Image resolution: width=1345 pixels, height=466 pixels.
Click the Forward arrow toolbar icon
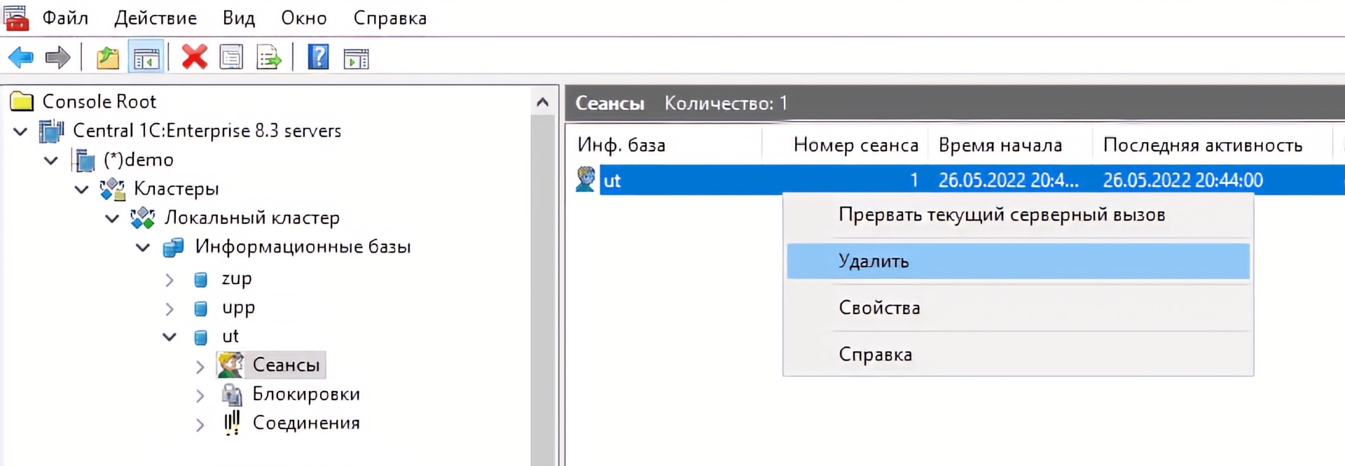(57, 57)
